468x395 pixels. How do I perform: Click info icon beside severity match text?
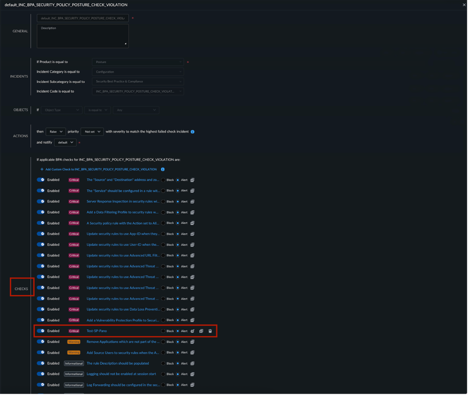coord(193,132)
